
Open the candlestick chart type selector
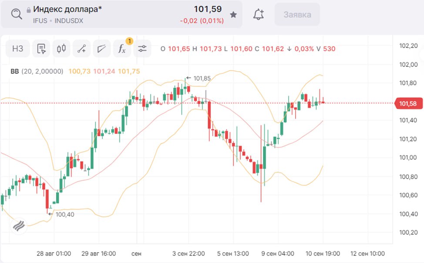coord(61,49)
